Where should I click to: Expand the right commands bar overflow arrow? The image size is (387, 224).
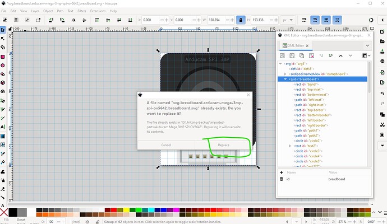(382, 146)
